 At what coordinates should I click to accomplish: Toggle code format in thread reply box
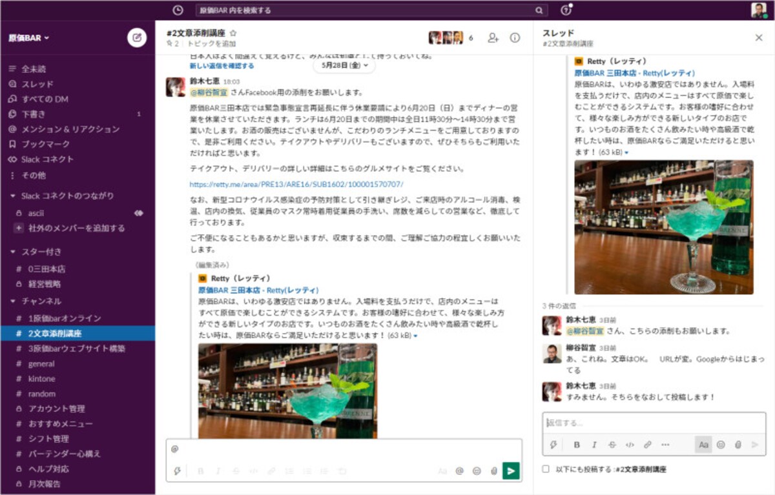click(x=630, y=445)
